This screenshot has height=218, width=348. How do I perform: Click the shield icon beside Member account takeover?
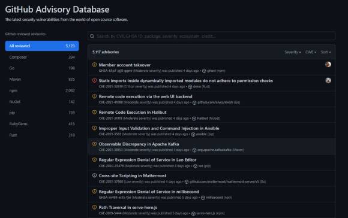[x=94, y=65]
